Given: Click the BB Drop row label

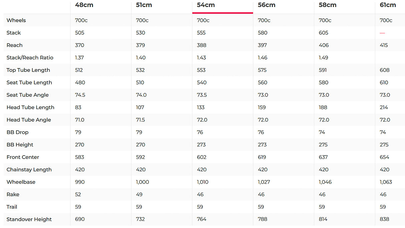Looking at the screenshot, I should point(17,133).
